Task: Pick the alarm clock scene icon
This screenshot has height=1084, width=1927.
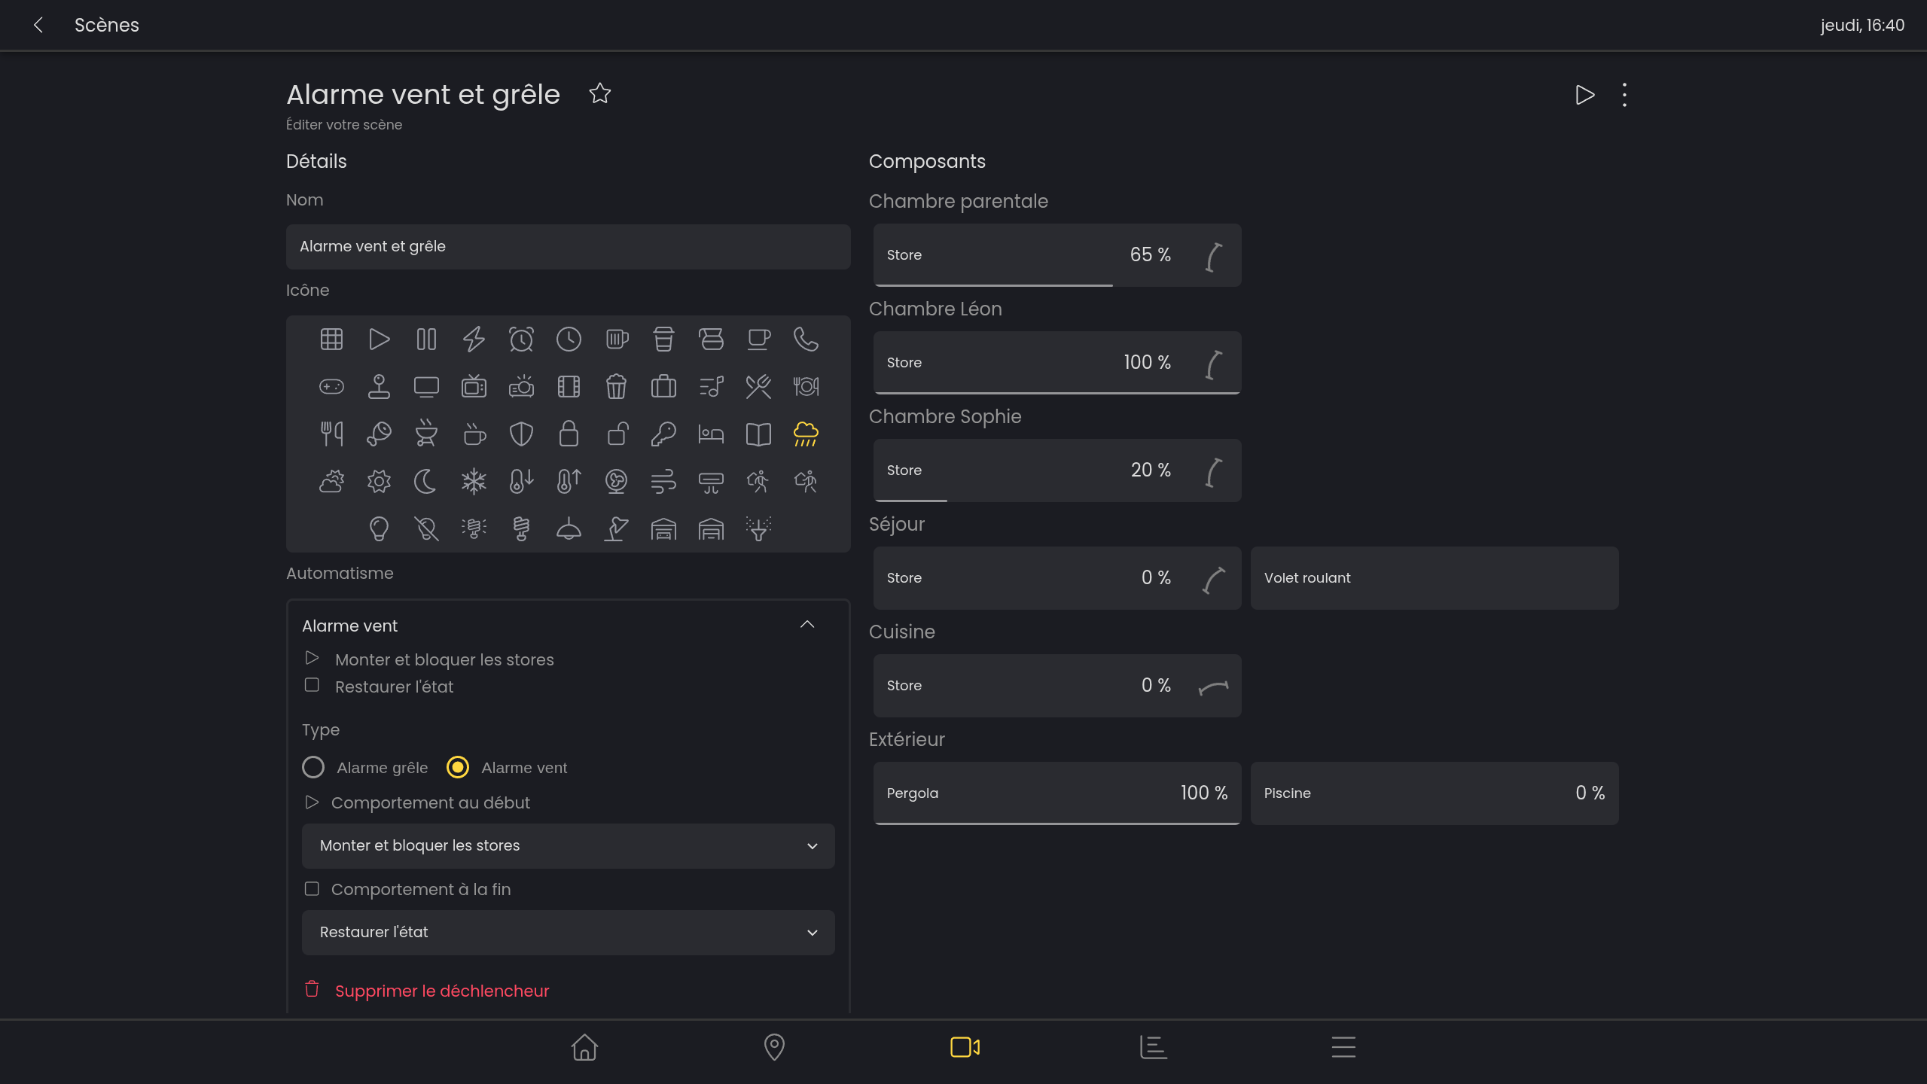Action: [x=521, y=340]
